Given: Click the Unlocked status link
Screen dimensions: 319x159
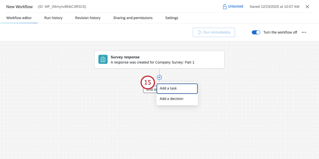Looking at the screenshot, I should tap(235, 7).
